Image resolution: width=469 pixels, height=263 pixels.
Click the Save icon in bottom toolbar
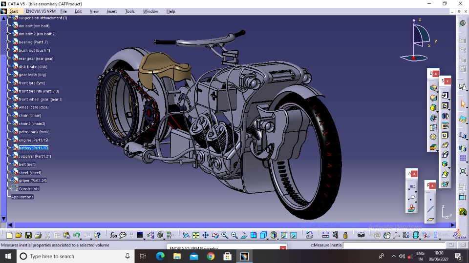pos(28,235)
